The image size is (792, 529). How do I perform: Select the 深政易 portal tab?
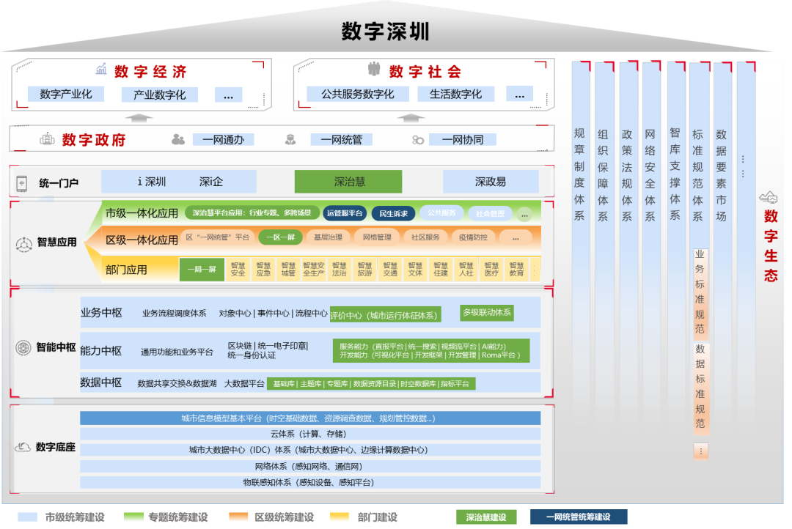point(490,182)
